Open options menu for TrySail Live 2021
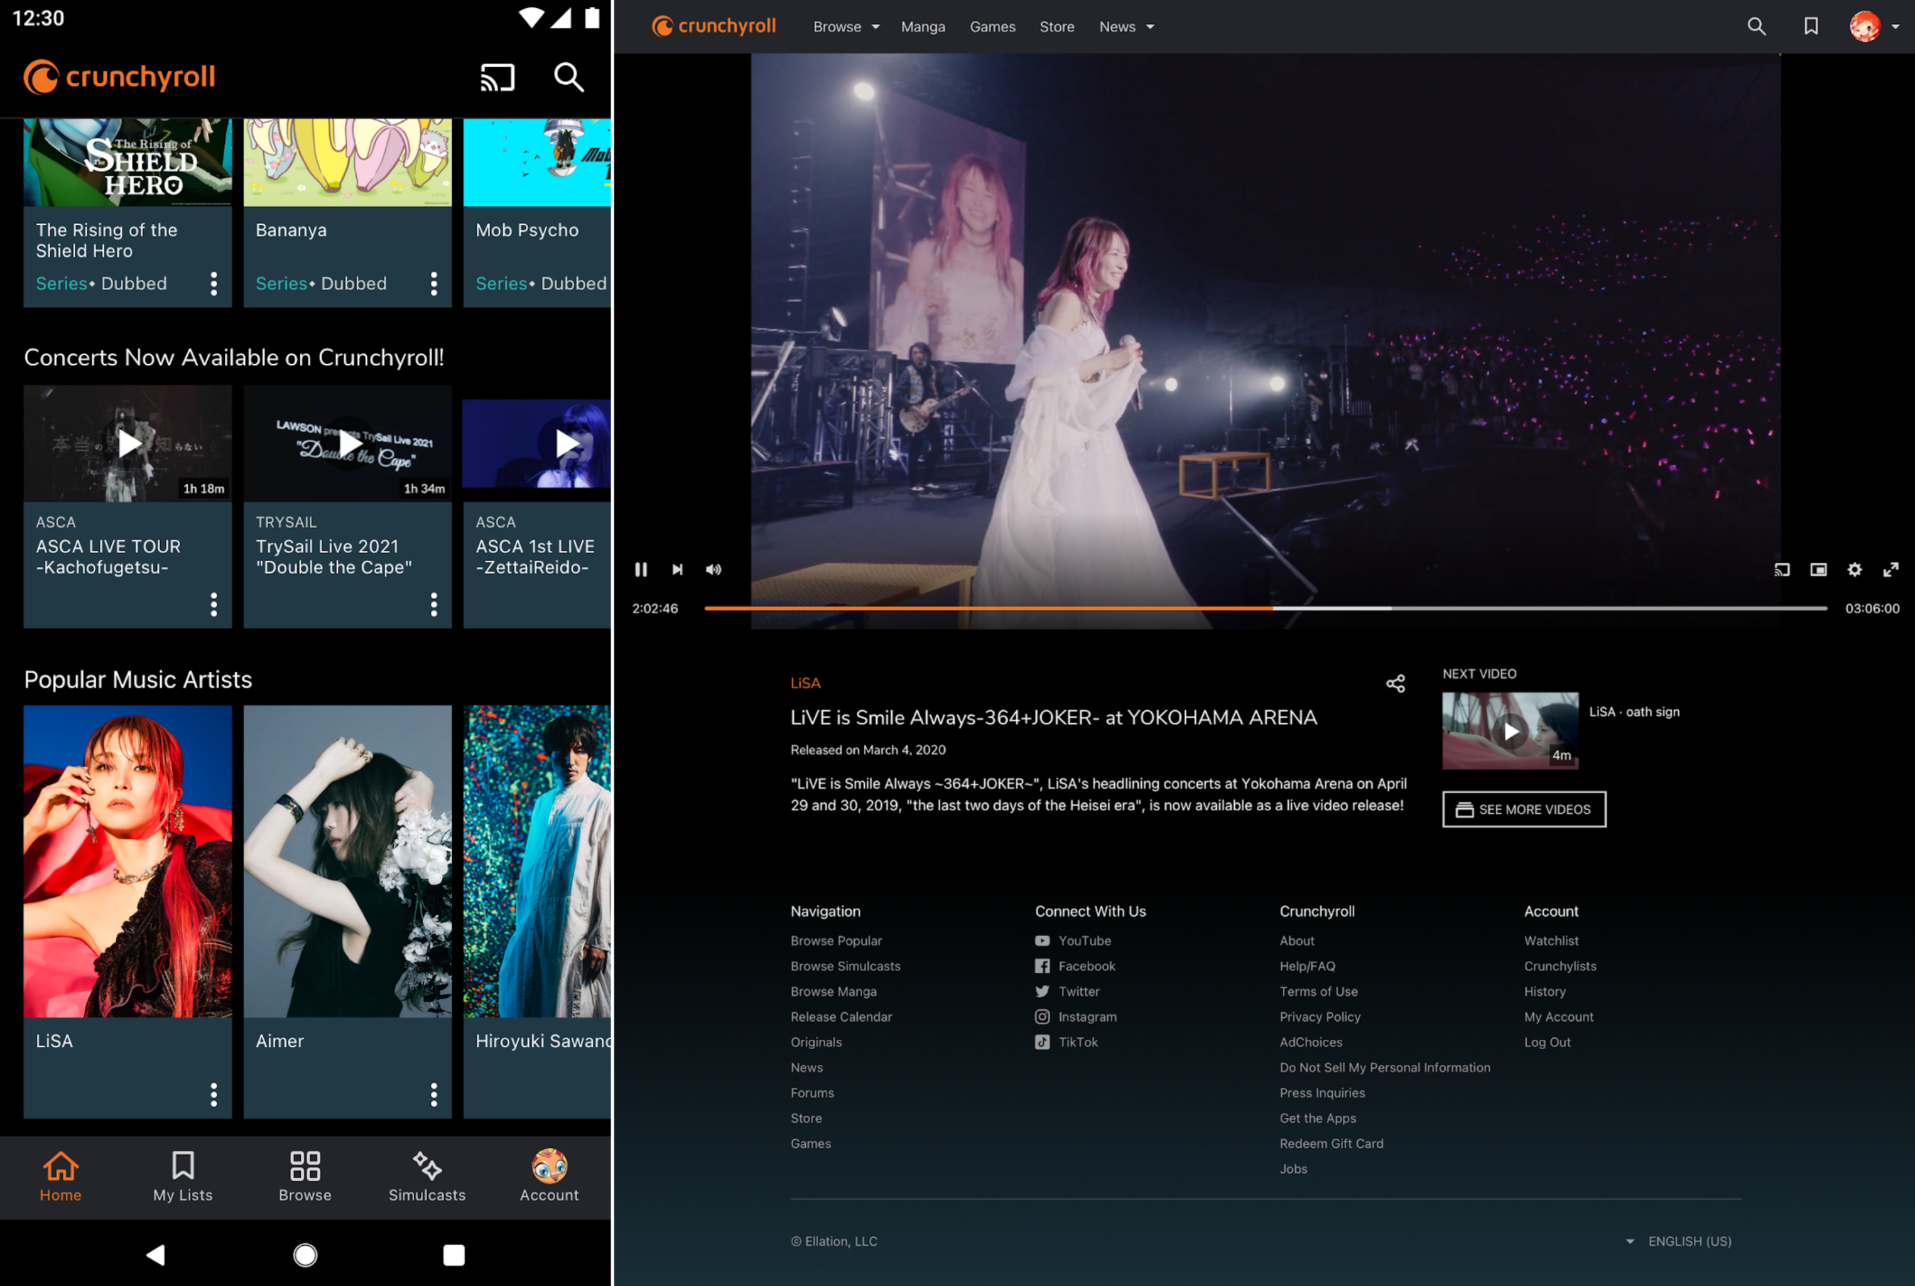1915x1286 pixels. coord(434,605)
